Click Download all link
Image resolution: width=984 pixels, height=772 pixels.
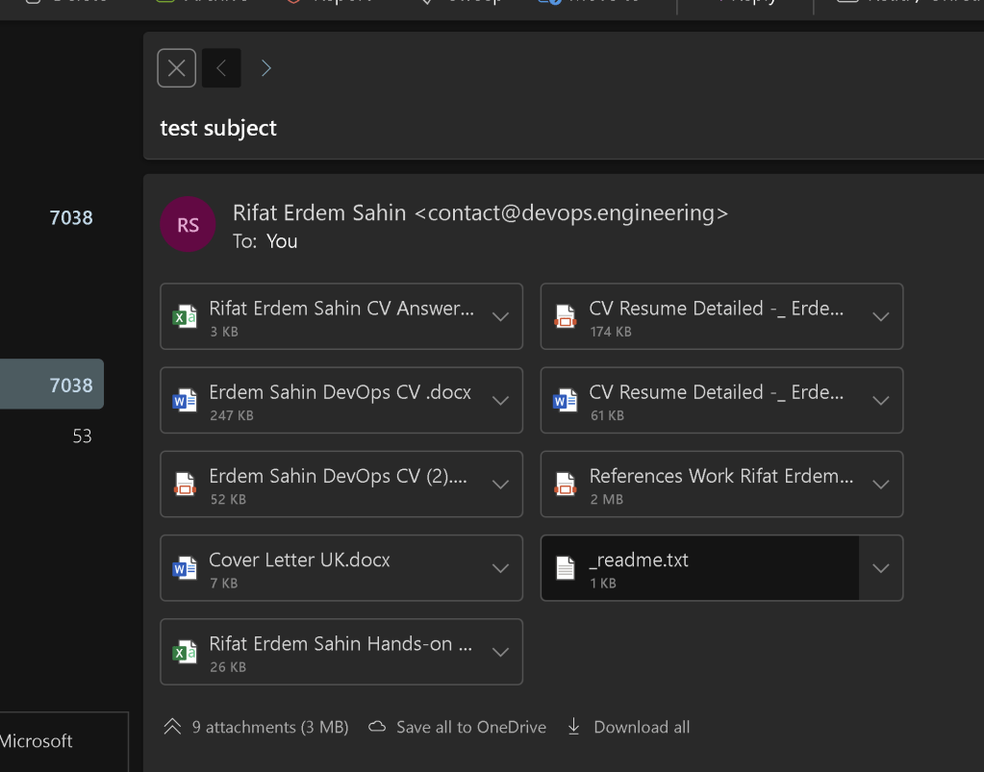(642, 727)
